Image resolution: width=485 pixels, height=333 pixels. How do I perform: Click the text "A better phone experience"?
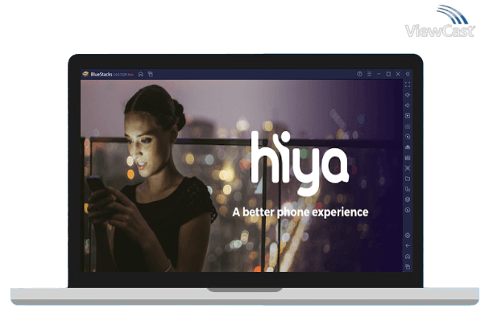[x=301, y=212]
